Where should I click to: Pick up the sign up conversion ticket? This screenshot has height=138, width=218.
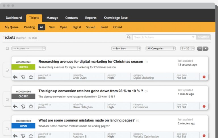coord(23,106)
